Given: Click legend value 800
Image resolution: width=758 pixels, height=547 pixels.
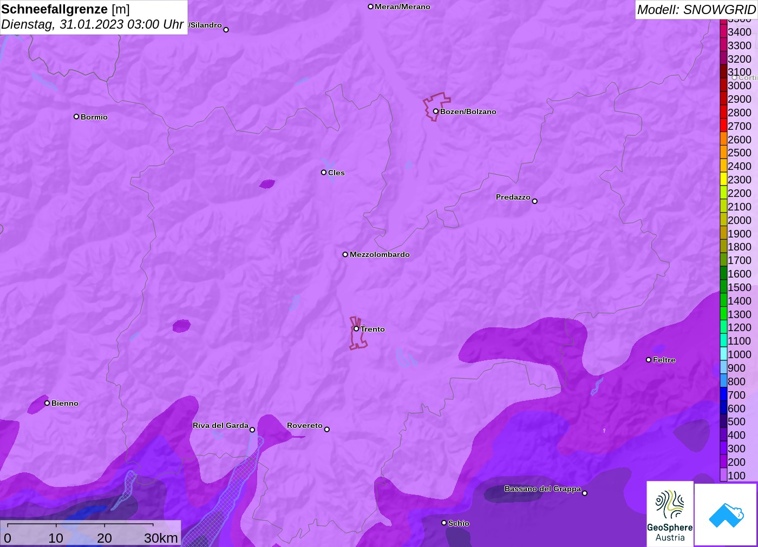Looking at the screenshot, I should 736,381.
